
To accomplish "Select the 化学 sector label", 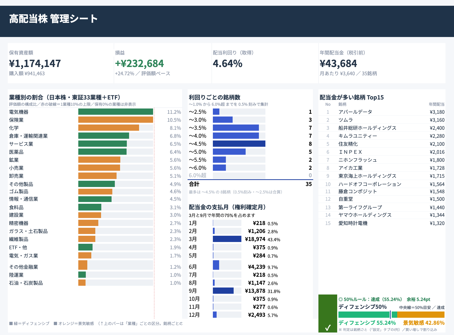I will click(14, 128).
